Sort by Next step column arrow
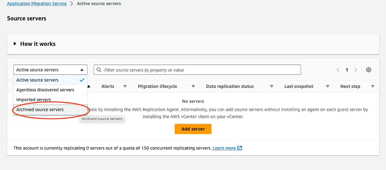This screenshot has width=386, height=170. [x=373, y=86]
